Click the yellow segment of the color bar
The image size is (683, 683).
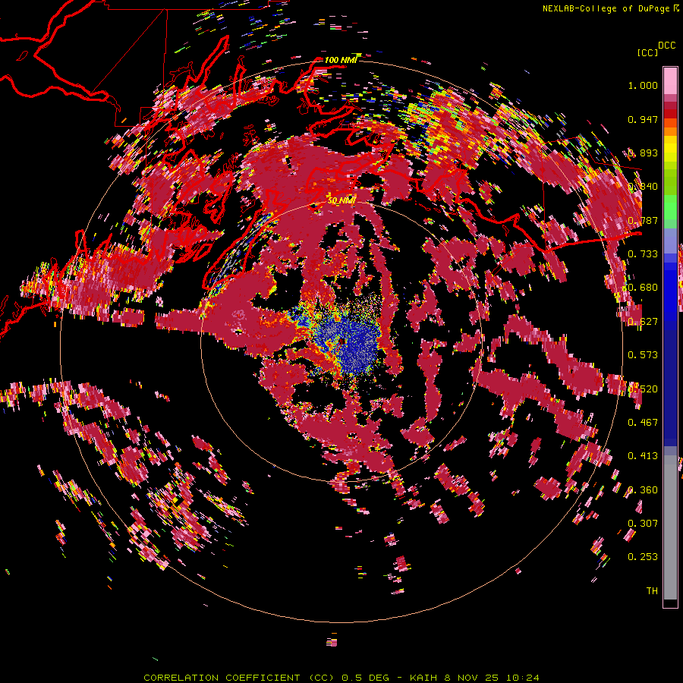point(670,150)
